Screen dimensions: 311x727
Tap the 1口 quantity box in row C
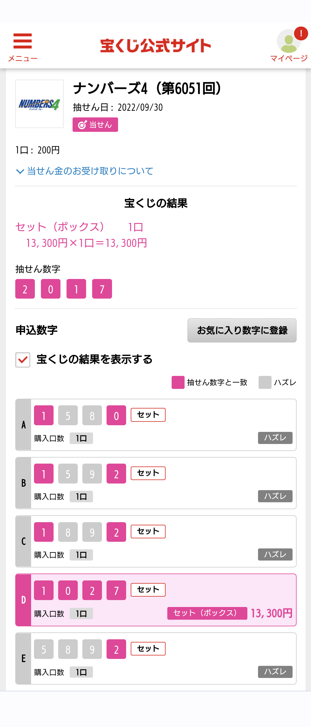click(81, 555)
